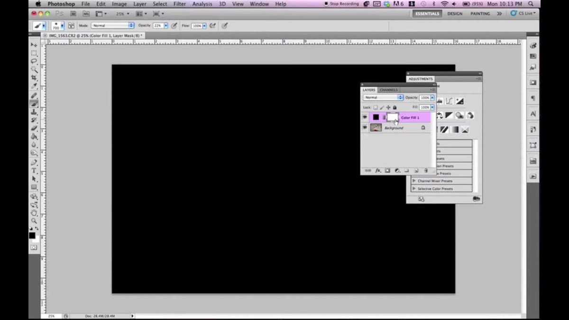Select the Hand tool

34,213
